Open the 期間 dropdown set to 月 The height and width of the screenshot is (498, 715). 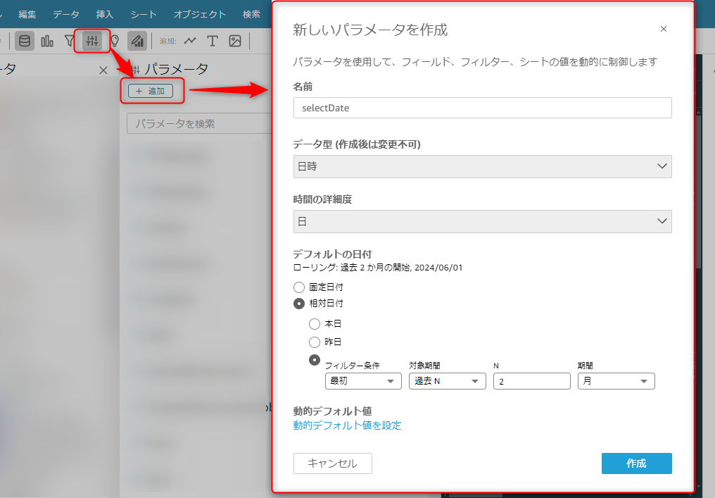tap(616, 381)
